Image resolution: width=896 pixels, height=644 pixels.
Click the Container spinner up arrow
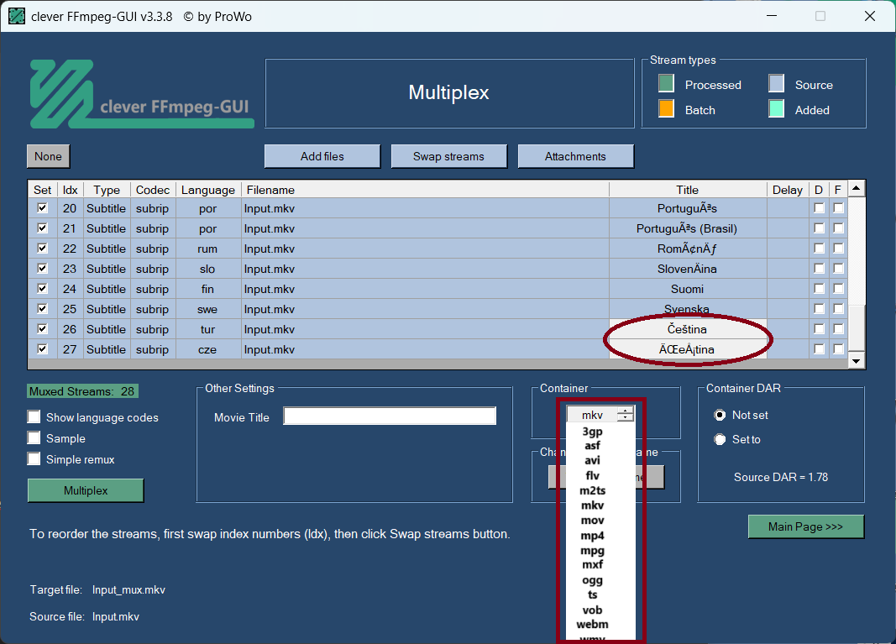coord(626,411)
